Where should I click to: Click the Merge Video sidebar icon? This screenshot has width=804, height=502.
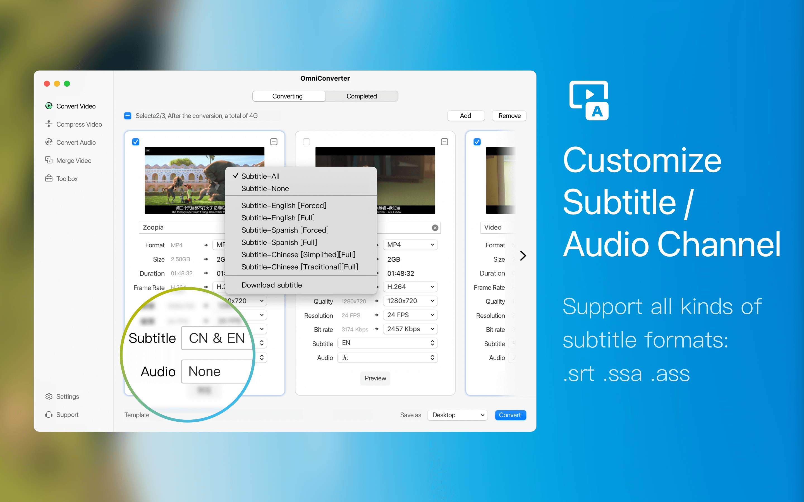point(49,160)
